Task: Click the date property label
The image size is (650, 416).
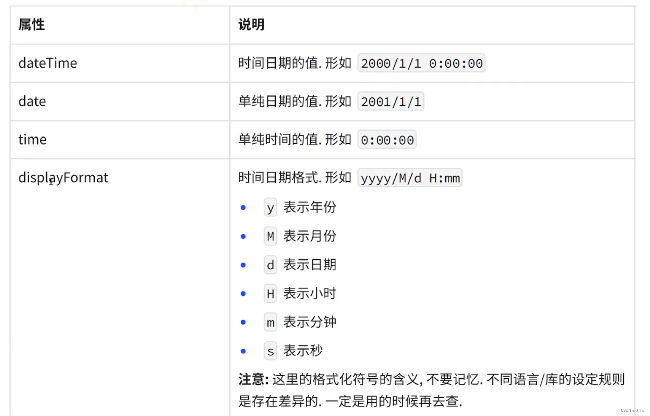Action: click(32, 101)
